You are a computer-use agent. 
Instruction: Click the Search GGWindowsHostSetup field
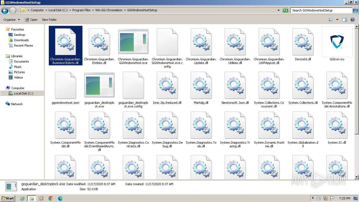coord(321,10)
